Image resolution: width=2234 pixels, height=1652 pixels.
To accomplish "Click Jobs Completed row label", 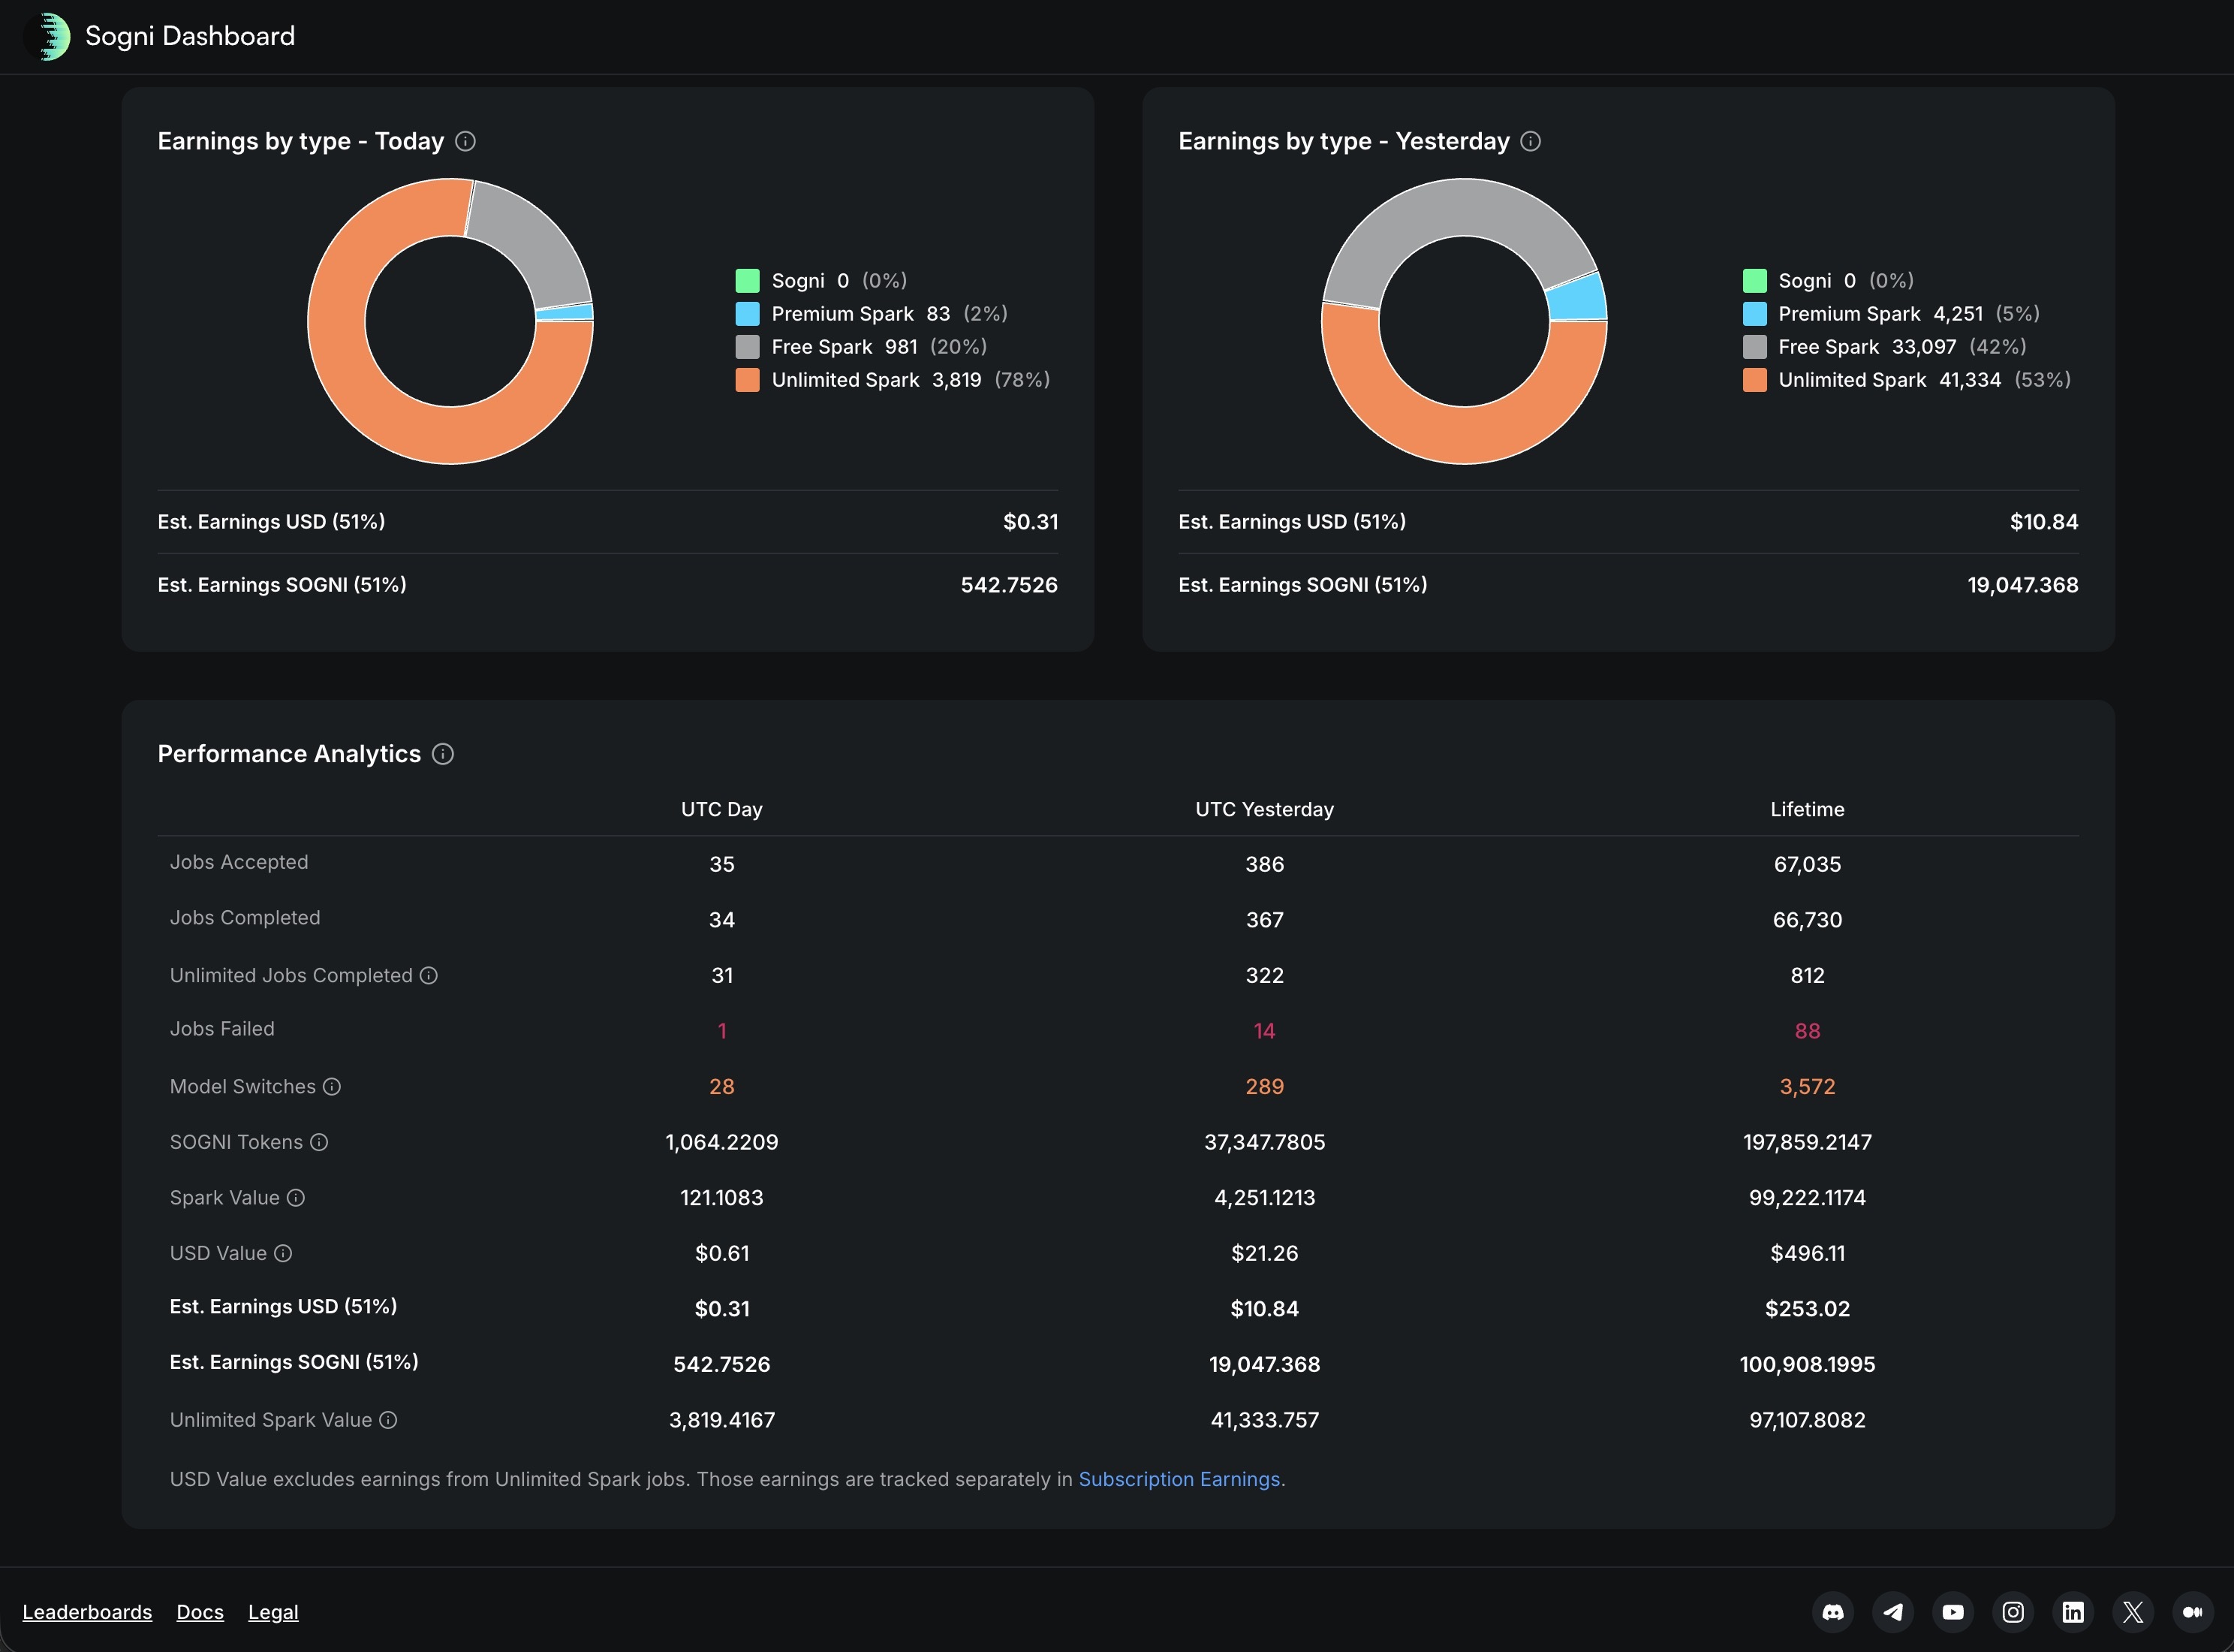I will point(245,918).
